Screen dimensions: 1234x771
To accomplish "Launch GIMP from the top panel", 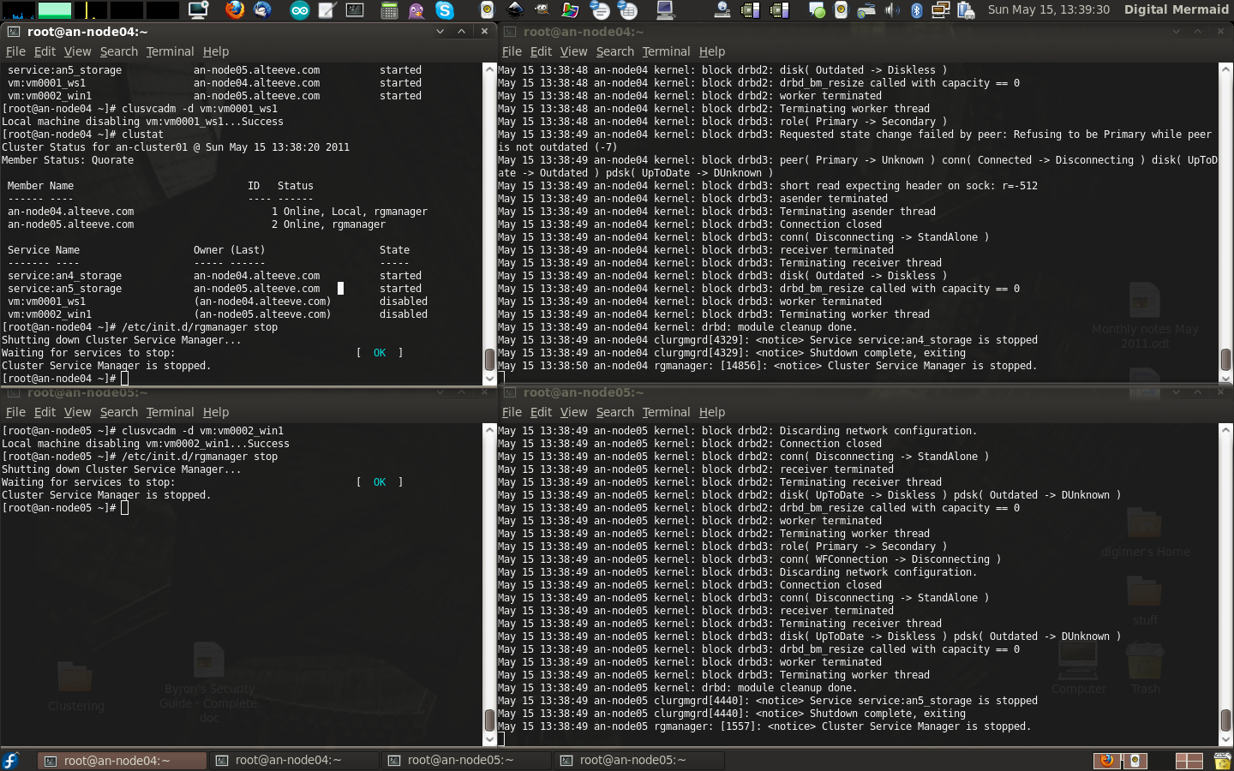I will point(542,9).
